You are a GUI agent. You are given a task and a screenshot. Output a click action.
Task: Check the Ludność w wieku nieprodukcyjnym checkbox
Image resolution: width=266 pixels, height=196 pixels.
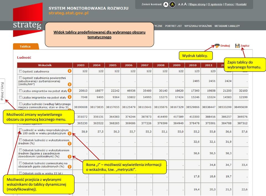21,130
